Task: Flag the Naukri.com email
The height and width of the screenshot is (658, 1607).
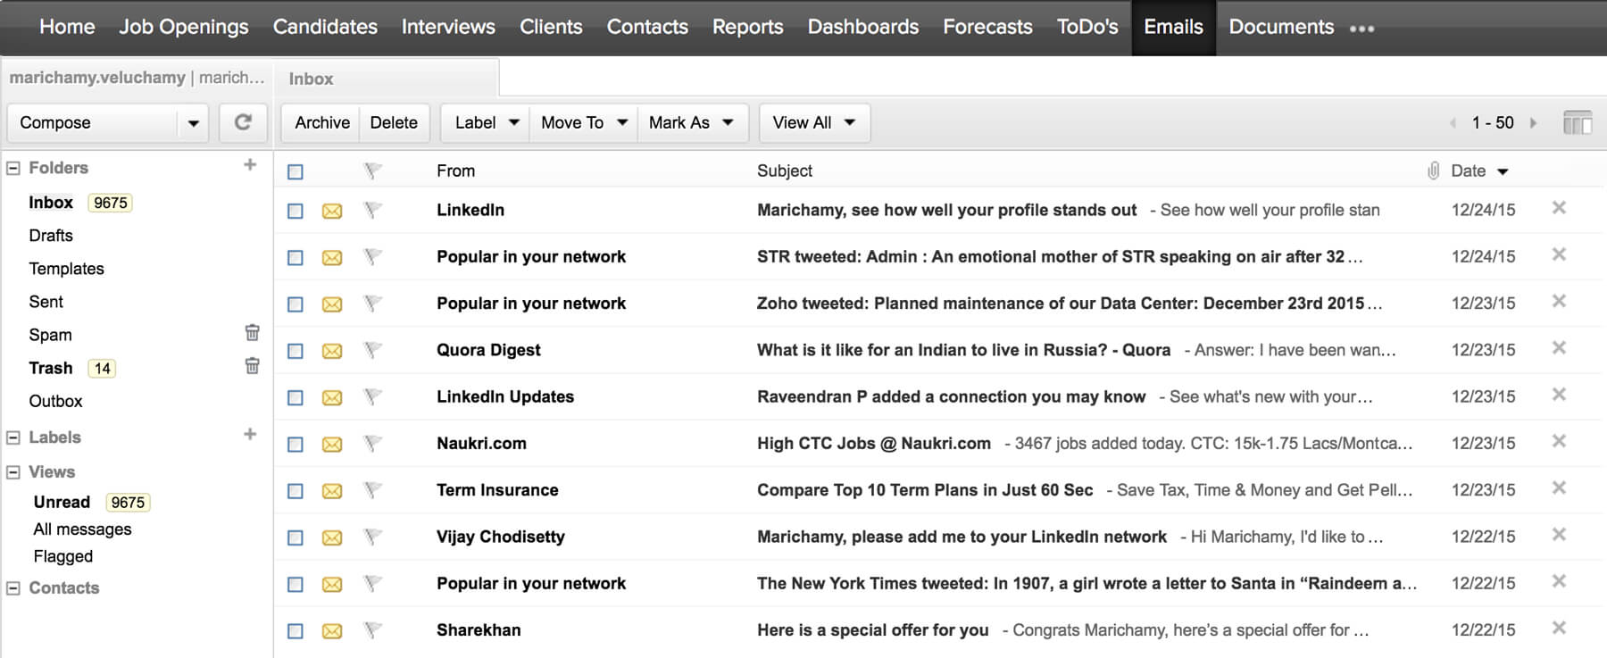Action: 372,444
